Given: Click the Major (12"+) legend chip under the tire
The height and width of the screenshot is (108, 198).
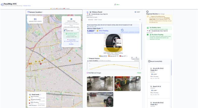Looking at the screenshot, I should tap(124, 56).
